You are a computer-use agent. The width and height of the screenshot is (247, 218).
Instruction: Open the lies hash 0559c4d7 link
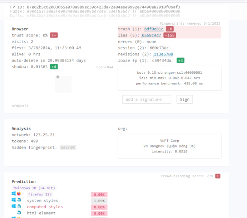(x=152, y=35)
